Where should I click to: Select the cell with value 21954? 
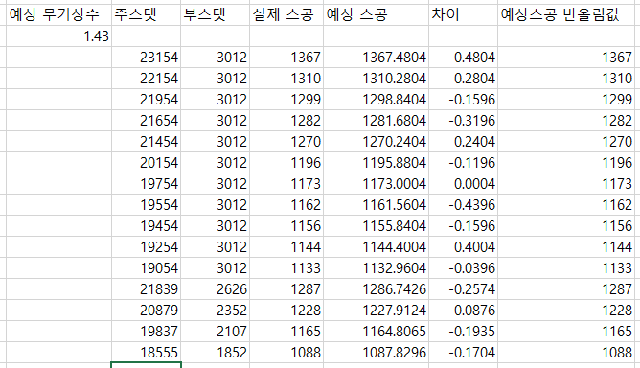(x=147, y=100)
